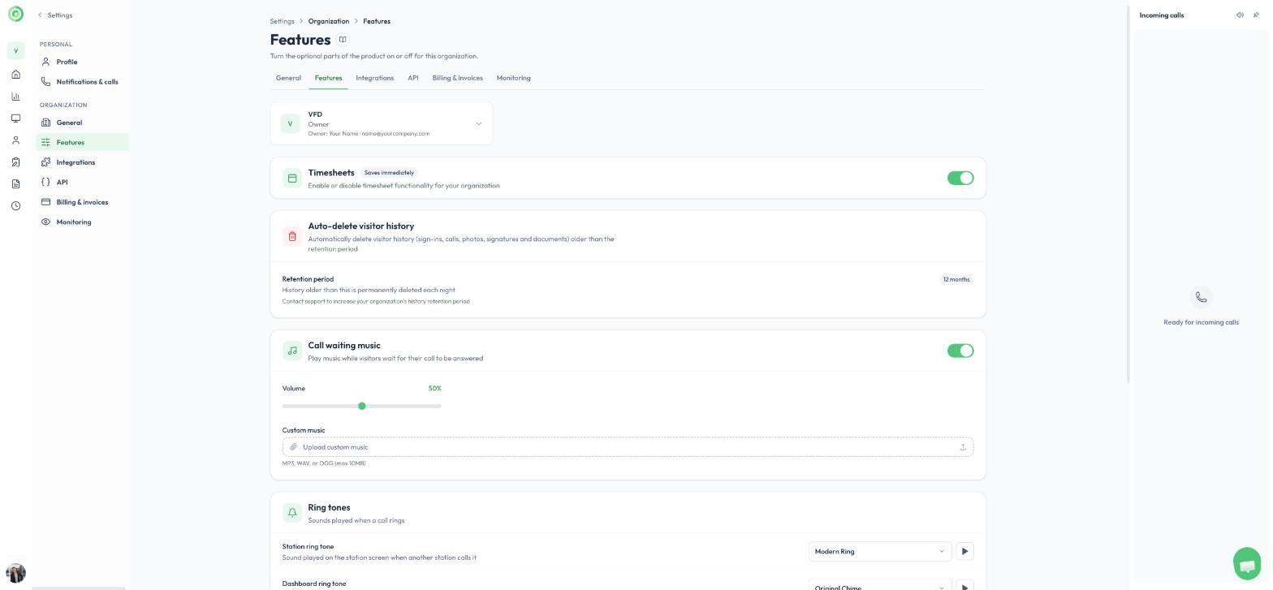Open the chat support bubble

[x=1247, y=564]
